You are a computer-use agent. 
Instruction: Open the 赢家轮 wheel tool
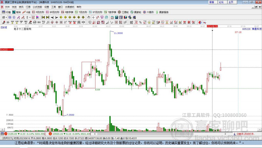(x=136, y=12)
